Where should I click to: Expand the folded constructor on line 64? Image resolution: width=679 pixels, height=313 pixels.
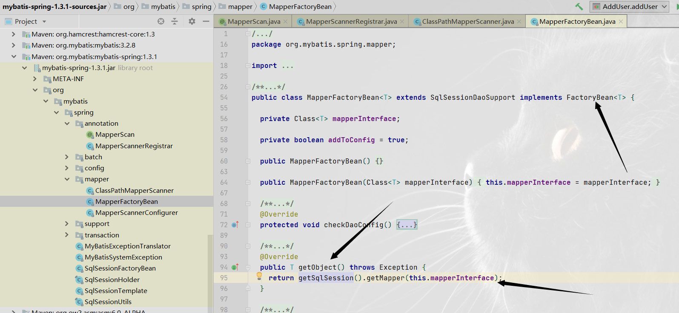click(248, 182)
